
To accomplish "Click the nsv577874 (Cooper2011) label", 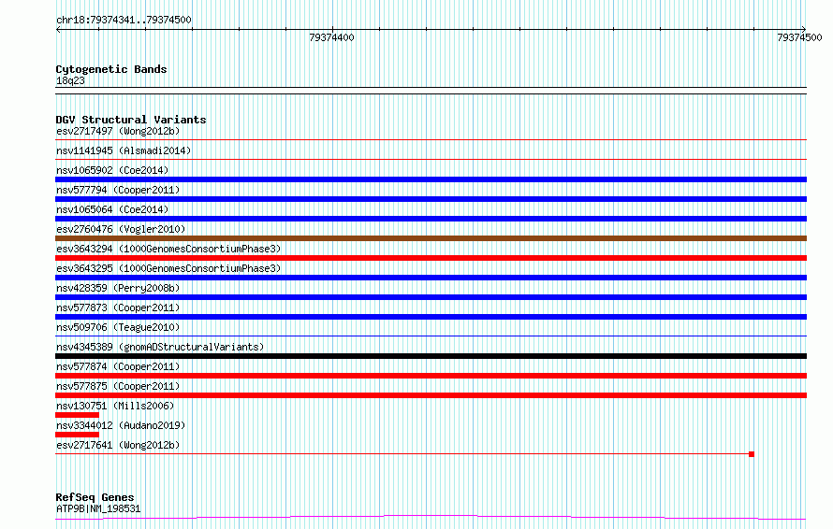I will coord(118,366).
